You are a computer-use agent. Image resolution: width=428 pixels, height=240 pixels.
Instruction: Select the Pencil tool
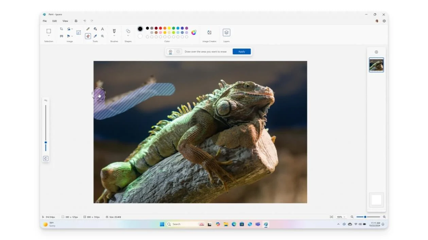88,29
